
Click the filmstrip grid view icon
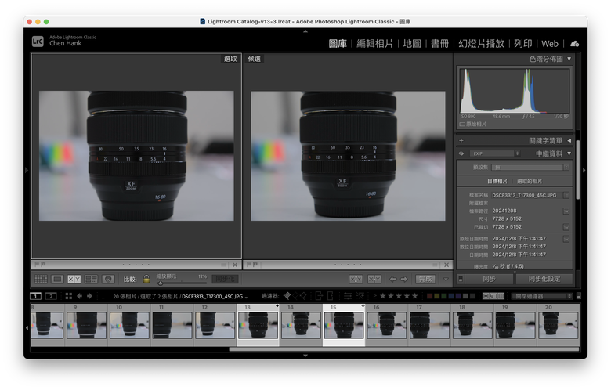[69, 296]
